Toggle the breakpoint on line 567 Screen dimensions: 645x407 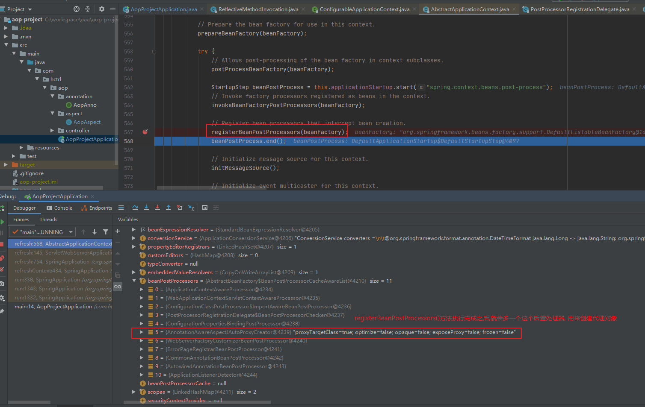click(x=145, y=132)
